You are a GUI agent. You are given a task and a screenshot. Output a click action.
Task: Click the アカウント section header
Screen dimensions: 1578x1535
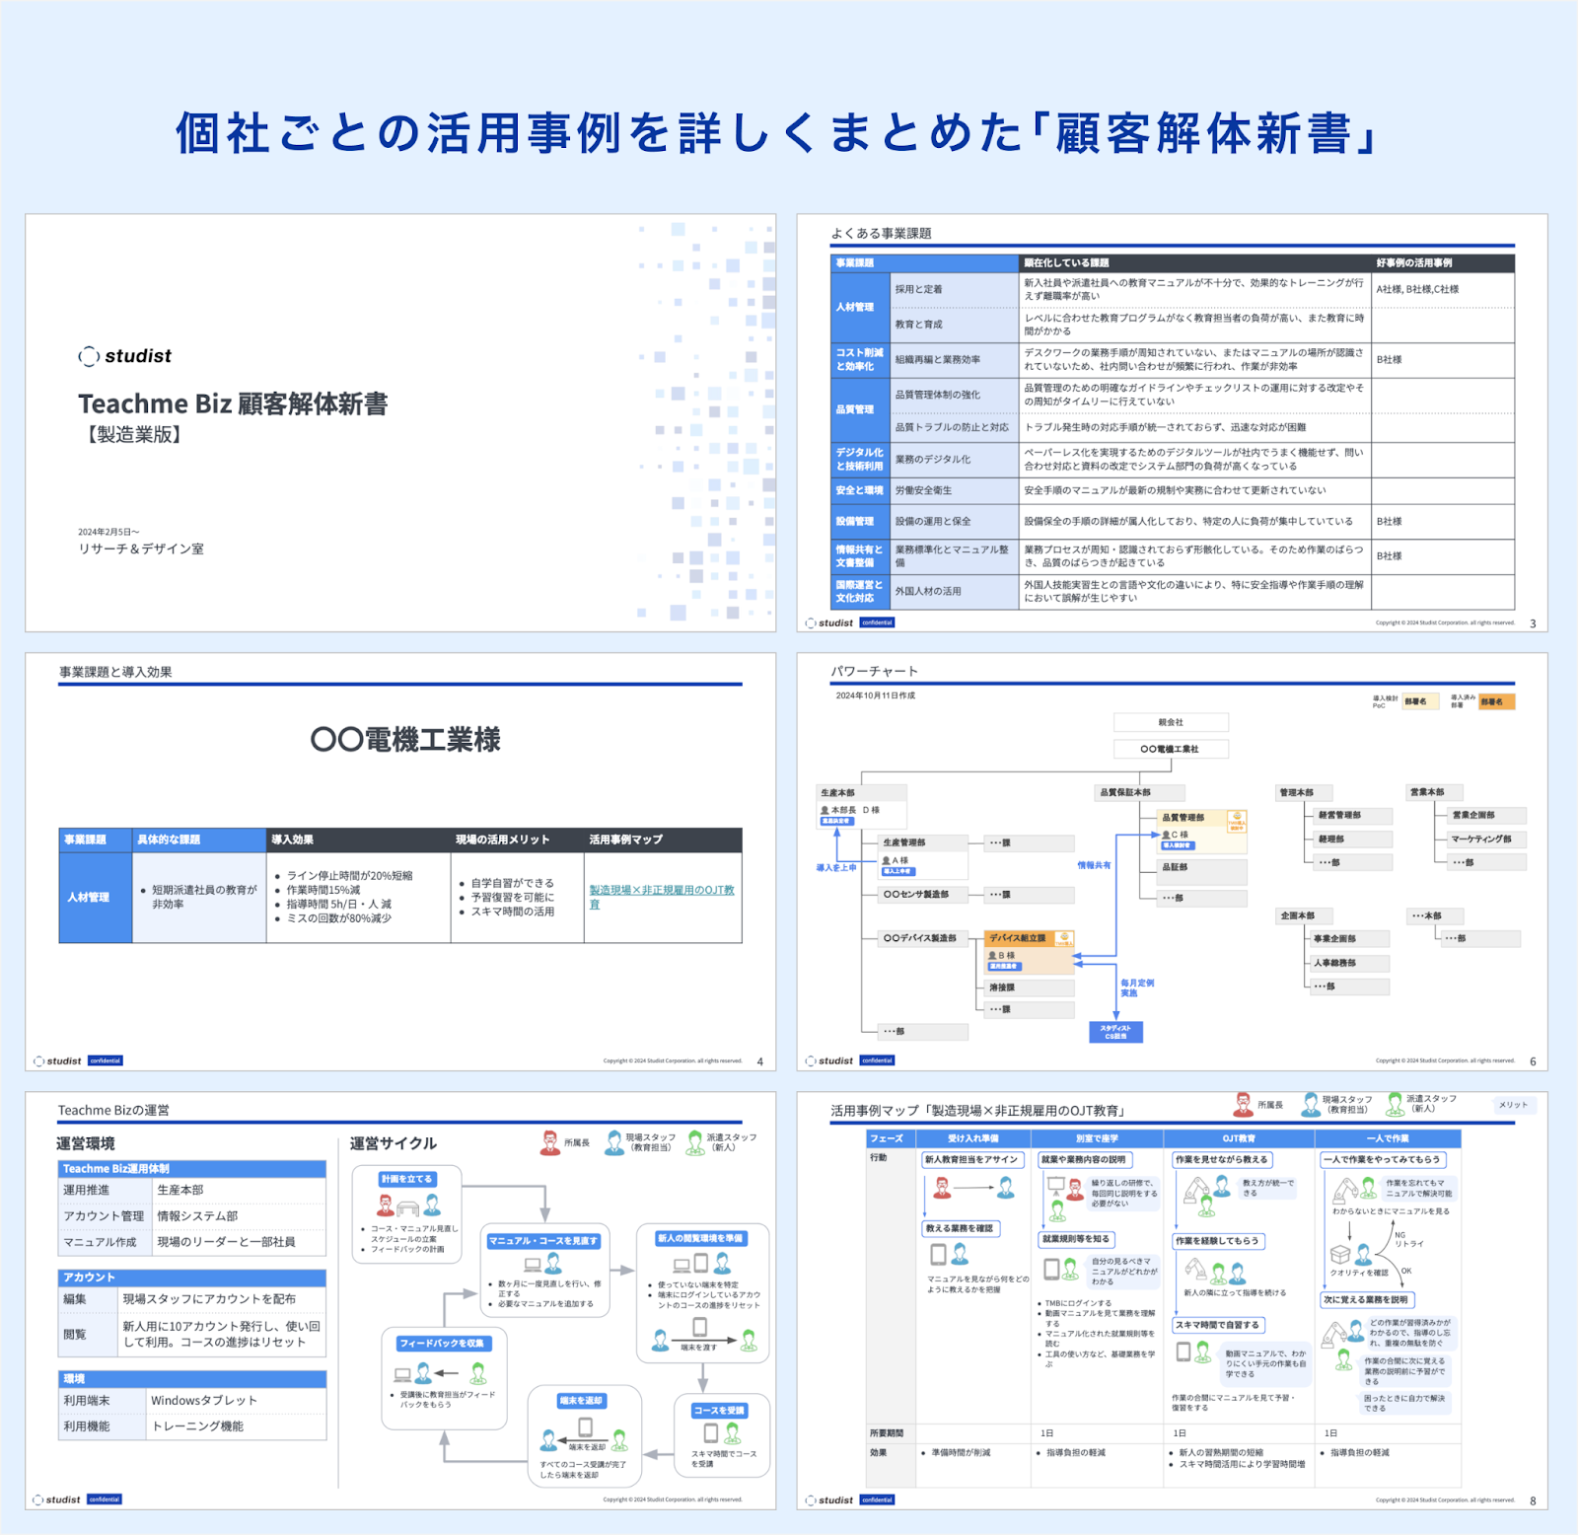click(192, 1278)
